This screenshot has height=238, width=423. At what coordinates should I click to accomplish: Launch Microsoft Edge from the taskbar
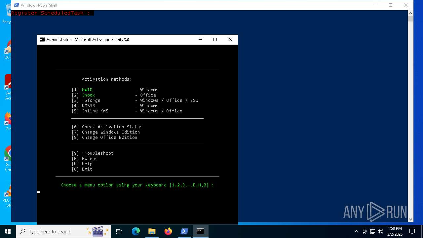(x=136, y=231)
